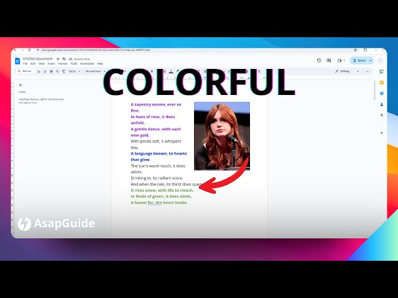Viewport: 398px width, 298px height.
Task: Open the Format menu
Action: click(63, 63)
